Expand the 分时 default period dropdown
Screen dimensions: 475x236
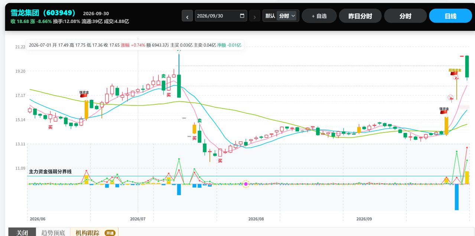(287, 16)
